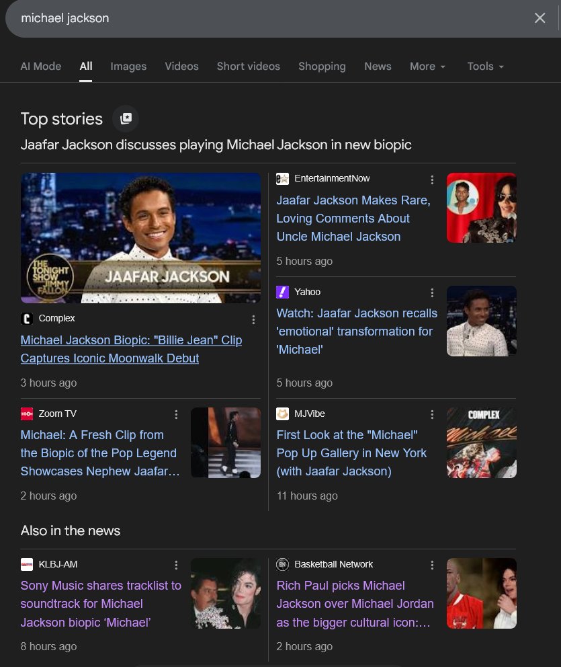This screenshot has height=667, width=561.
Task: Click the 'Yahoo' source name text
Action: point(307,292)
